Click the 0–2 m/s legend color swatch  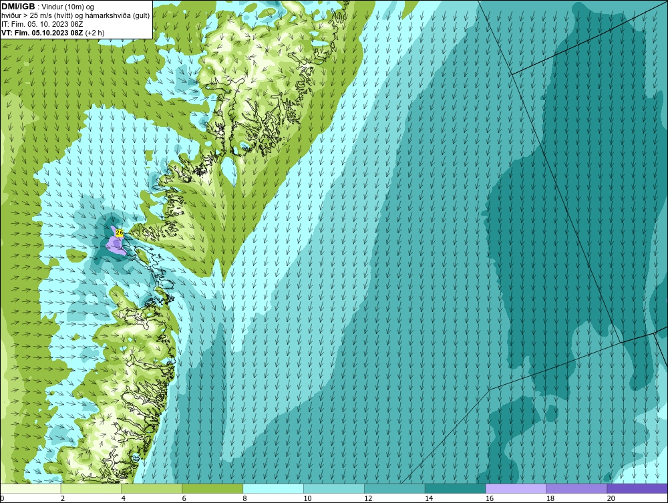pos(31,488)
